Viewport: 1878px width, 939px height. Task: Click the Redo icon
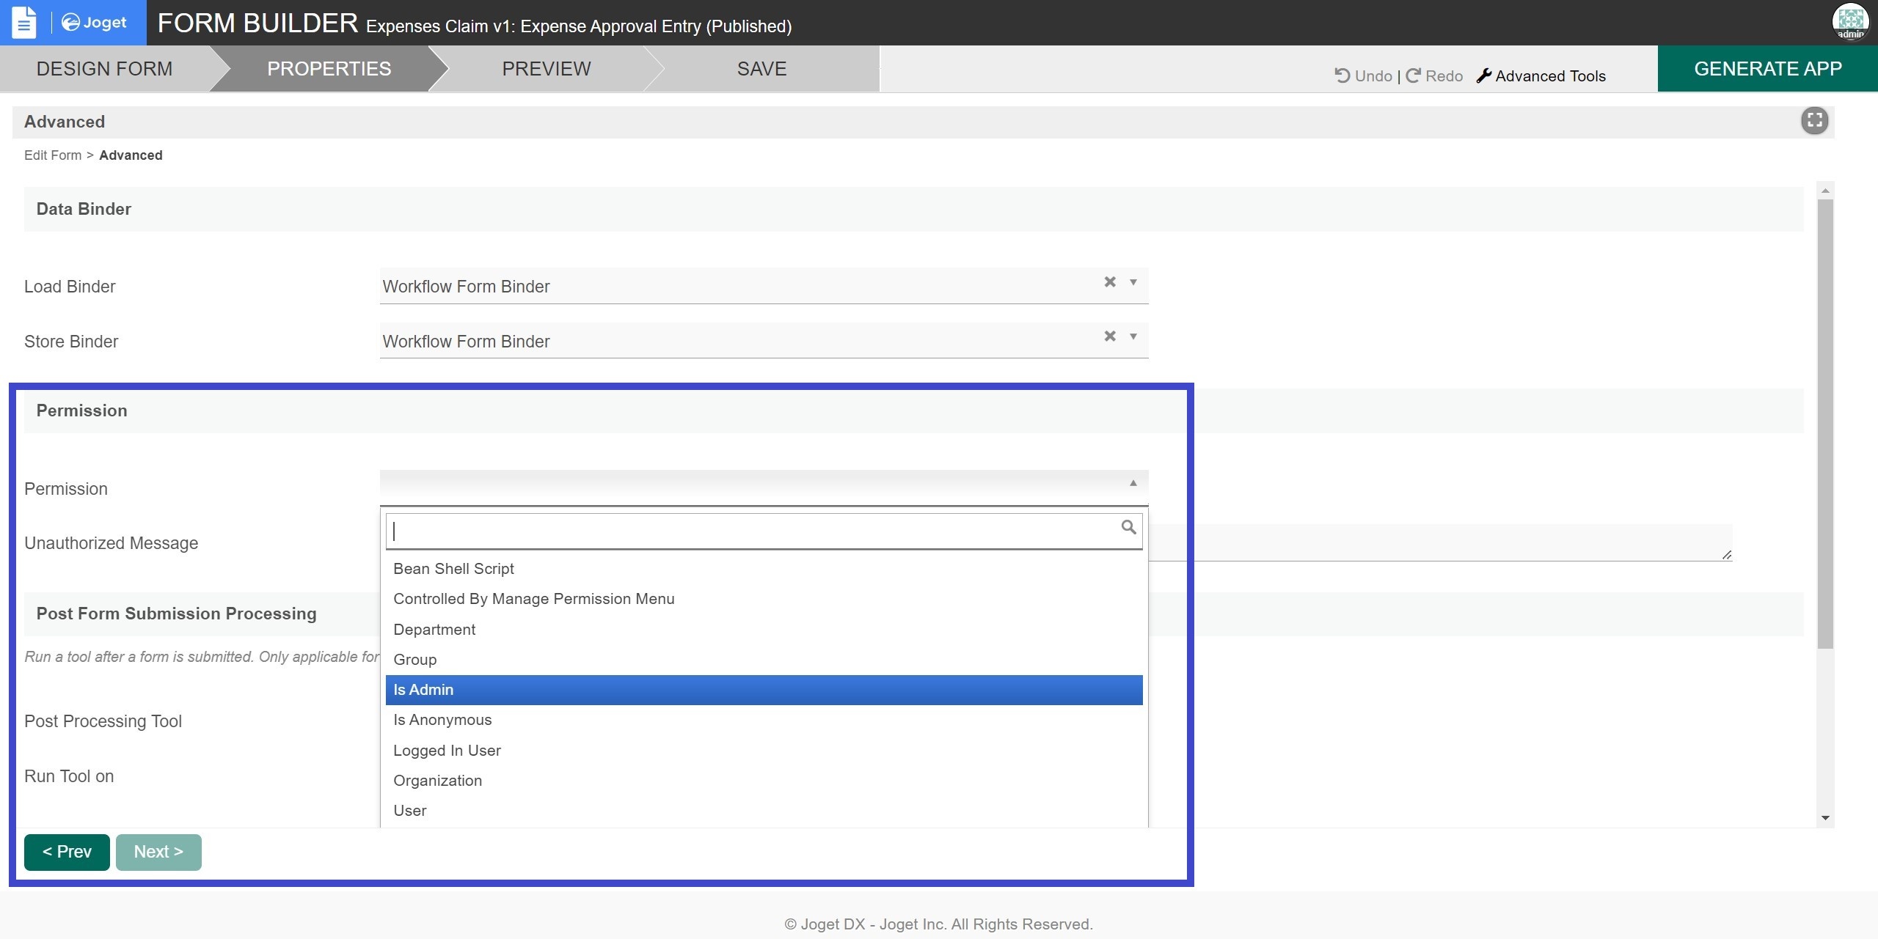point(1414,76)
